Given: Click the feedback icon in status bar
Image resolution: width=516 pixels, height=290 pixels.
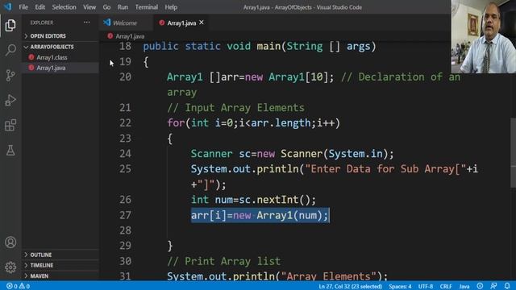Looking at the screenshot, I should 493,286.
